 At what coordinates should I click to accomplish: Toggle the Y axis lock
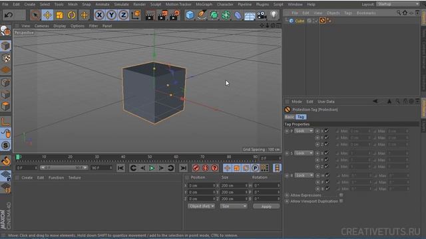pos(111,15)
